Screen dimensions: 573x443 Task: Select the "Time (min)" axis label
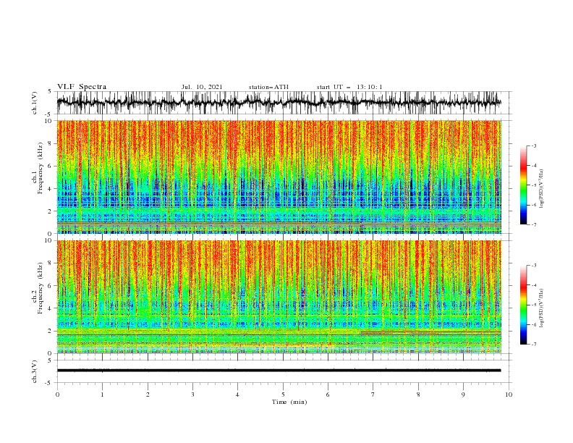click(289, 402)
